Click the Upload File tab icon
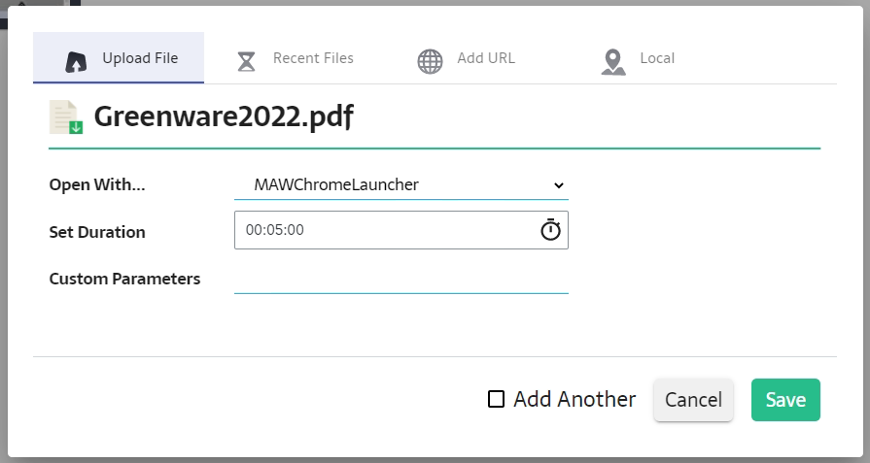The image size is (870, 463). point(77,60)
